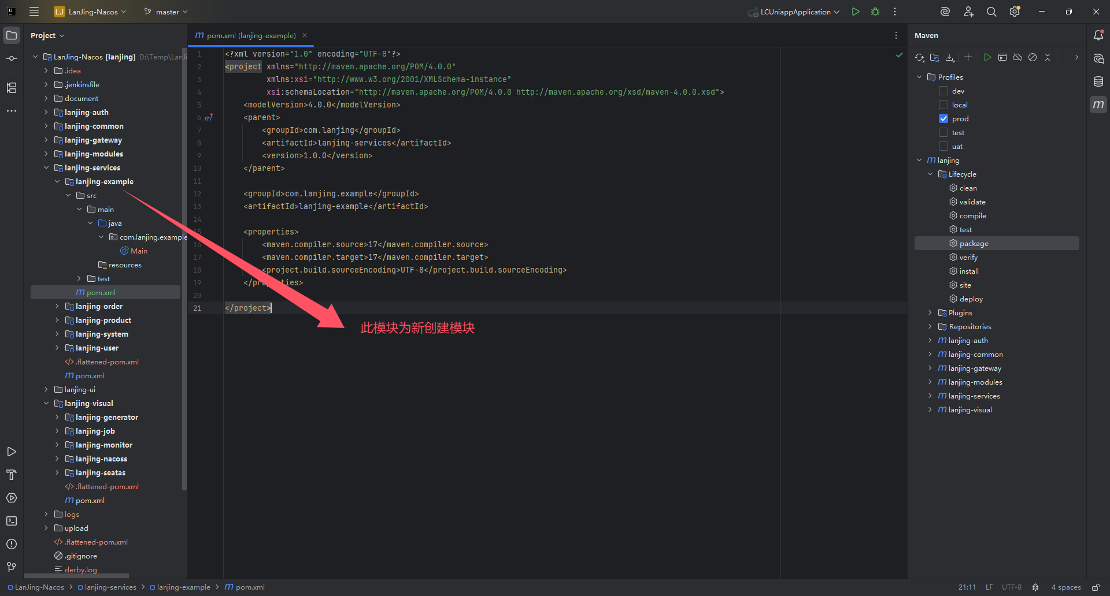This screenshot has width=1110, height=596.
Task: Enable the local Maven profile
Action: point(943,105)
